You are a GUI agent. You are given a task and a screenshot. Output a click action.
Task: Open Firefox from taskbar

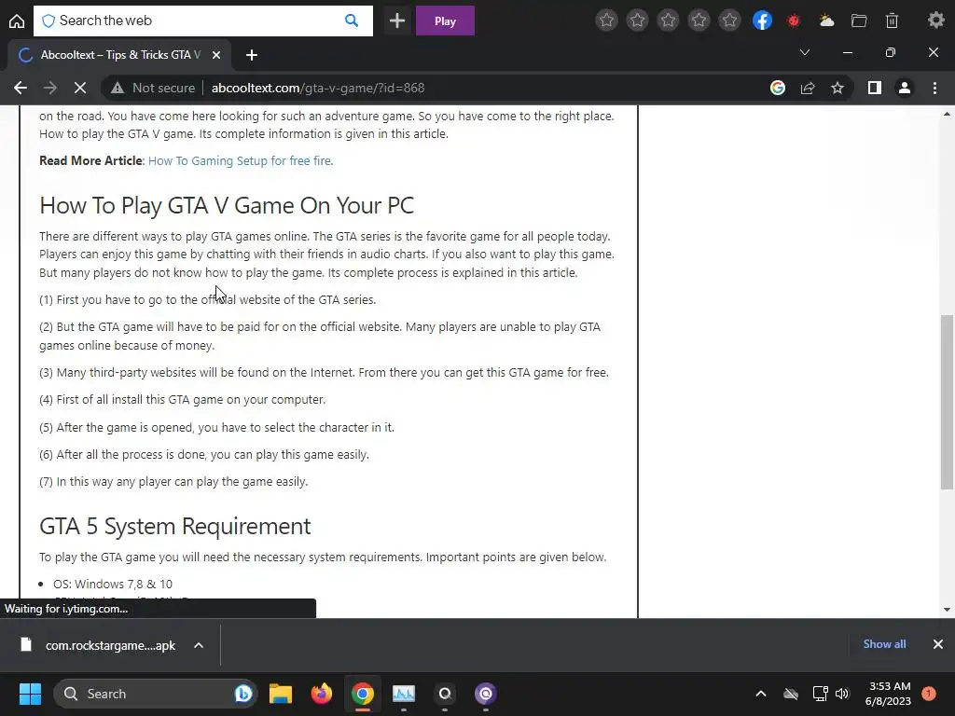[x=322, y=694]
